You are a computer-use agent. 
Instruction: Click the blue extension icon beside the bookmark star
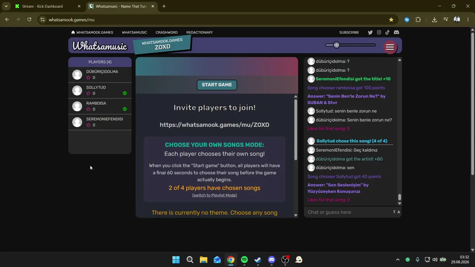407,20
